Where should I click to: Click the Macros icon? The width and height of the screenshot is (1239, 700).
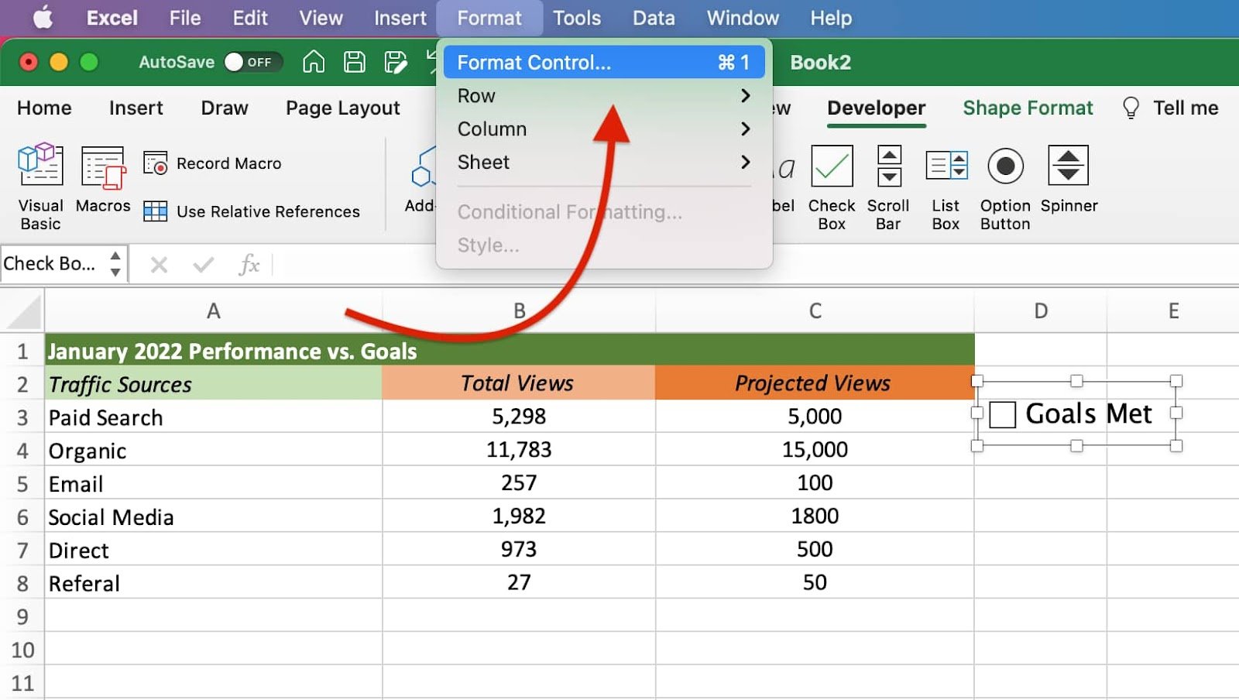(103, 166)
